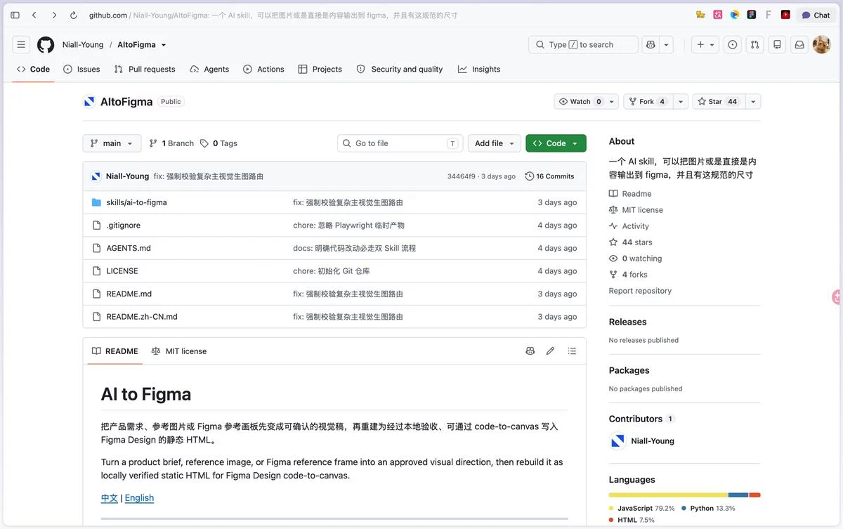Expand the Copilot header dropdown caret

tap(667, 44)
